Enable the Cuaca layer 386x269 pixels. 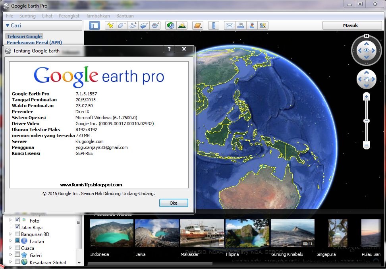(17, 247)
